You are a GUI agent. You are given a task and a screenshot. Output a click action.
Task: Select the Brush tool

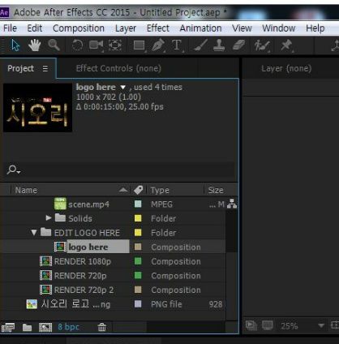coord(200,45)
